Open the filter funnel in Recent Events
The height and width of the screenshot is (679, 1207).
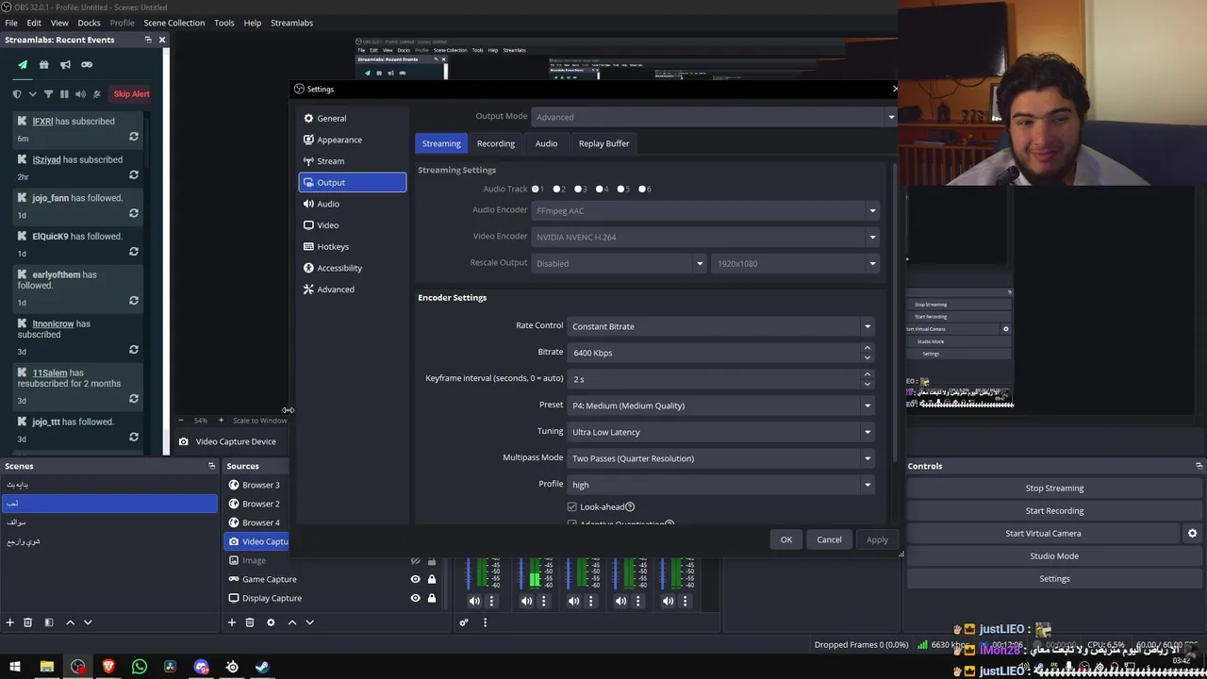pyautogui.click(x=48, y=94)
